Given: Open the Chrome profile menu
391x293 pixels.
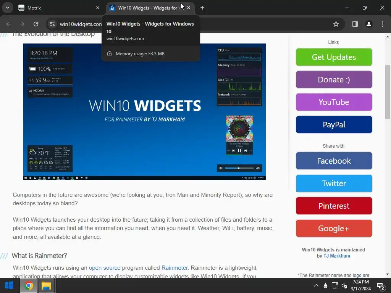Looking at the screenshot, I should pyautogui.click(x=369, y=24).
